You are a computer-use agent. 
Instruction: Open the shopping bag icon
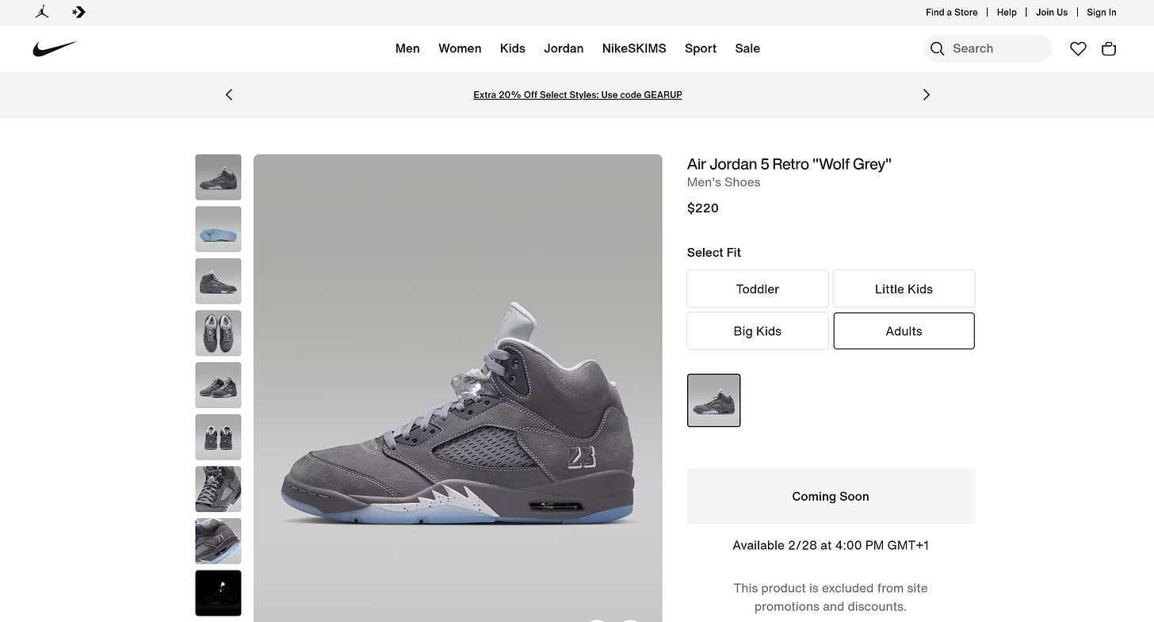tap(1108, 48)
